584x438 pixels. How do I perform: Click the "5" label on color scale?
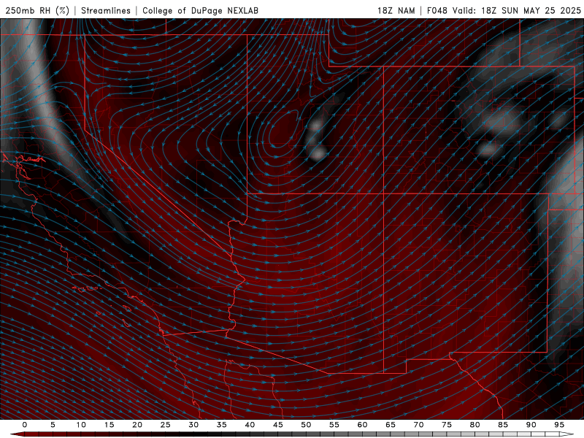pyautogui.click(x=53, y=425)
